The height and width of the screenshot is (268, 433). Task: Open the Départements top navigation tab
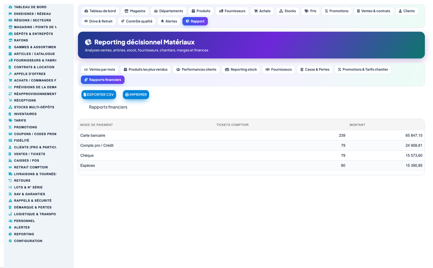coord(169,11)
